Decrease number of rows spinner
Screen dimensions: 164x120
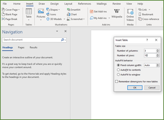(x=158, y=56)
